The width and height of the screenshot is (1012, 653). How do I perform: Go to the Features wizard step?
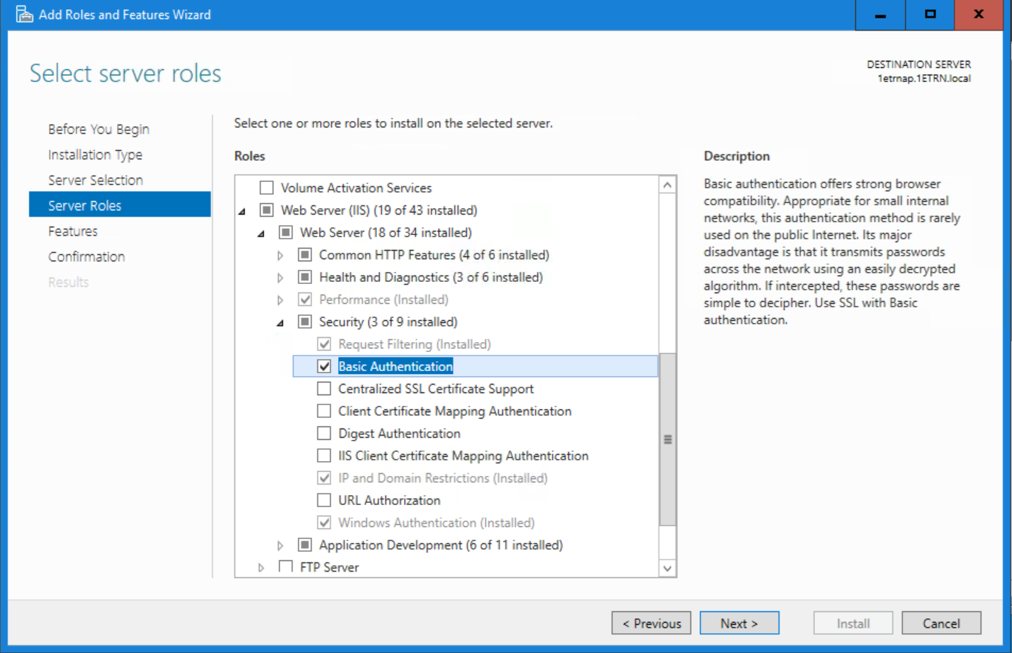point(73,231)
